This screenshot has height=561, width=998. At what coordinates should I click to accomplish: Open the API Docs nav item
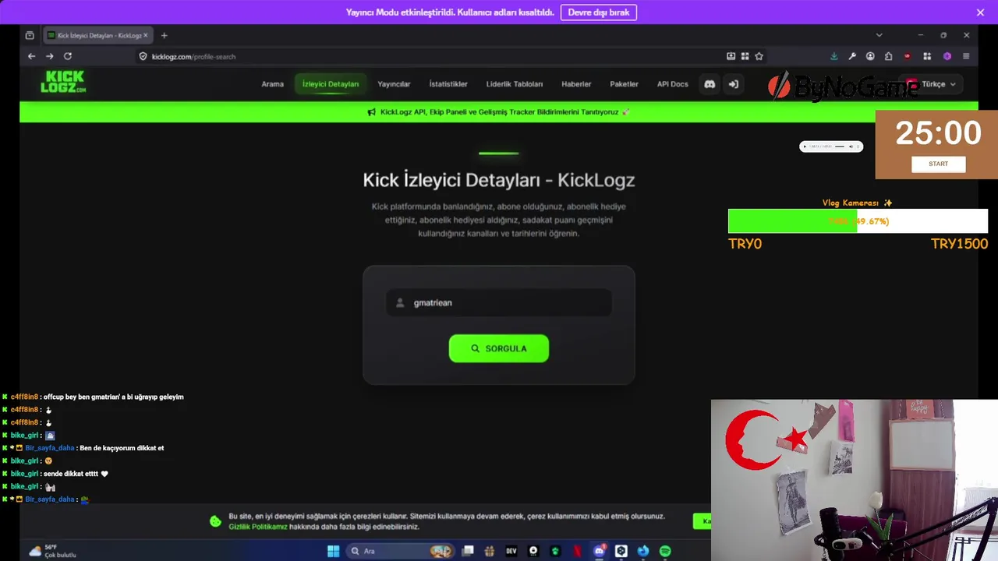tap(672, 84)
